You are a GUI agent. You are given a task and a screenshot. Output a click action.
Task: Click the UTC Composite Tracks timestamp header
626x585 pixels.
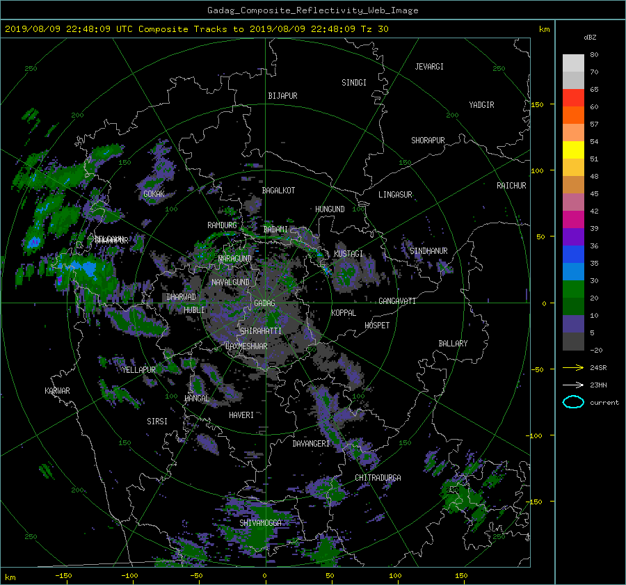tap(197, 29)
